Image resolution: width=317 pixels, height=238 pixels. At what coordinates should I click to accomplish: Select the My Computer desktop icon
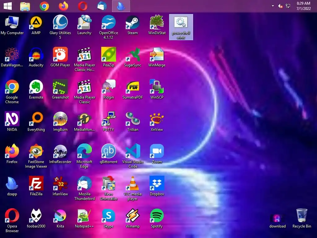tap(12, 25)
